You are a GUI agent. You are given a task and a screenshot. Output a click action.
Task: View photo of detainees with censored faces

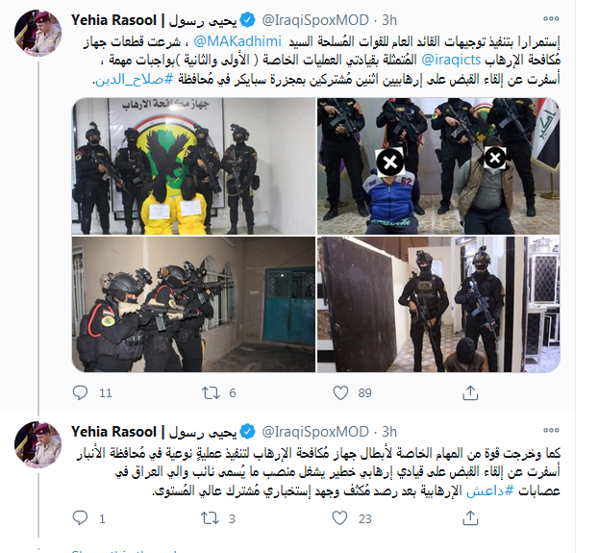[438, 165]
